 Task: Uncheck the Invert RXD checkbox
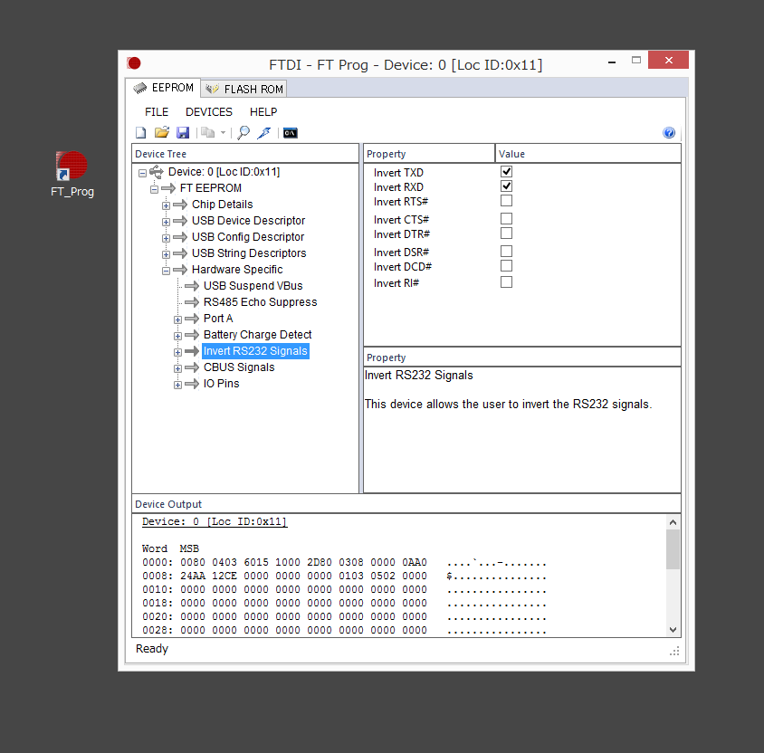(506, 186)
